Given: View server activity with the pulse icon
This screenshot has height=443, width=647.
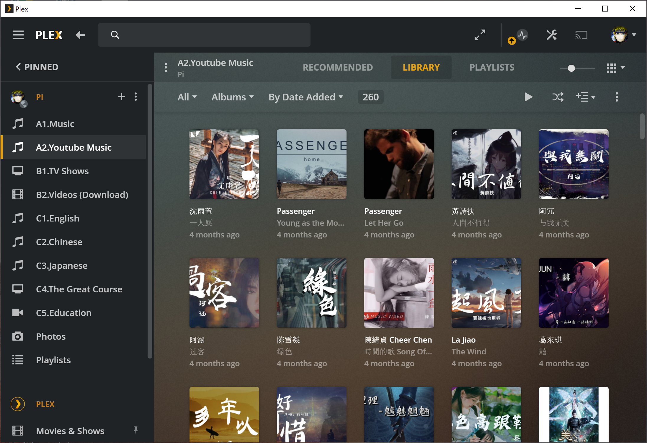Looking at the screenshot, I should pyautogui.click(x=522, y=35).
